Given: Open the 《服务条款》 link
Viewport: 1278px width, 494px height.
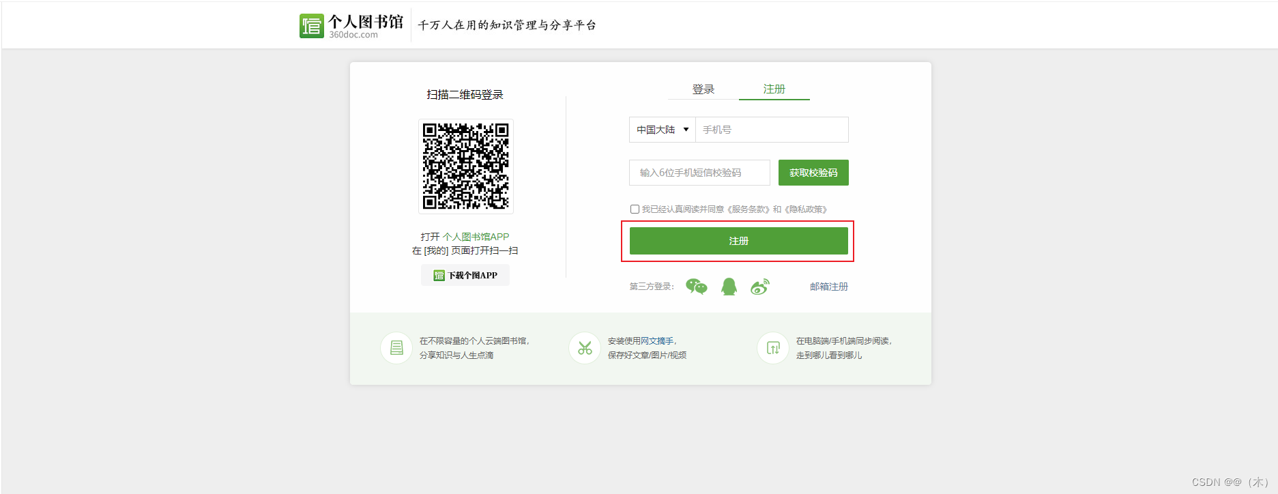Looking at the screenshot, I should coord(748,209).
